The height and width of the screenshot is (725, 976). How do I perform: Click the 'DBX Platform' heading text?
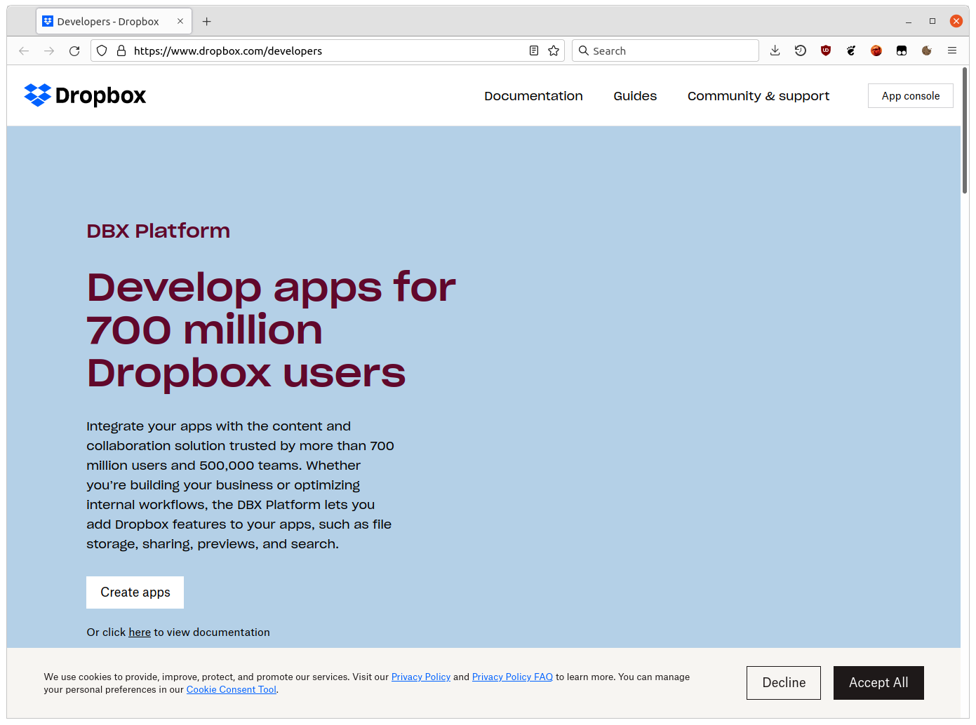159,231
